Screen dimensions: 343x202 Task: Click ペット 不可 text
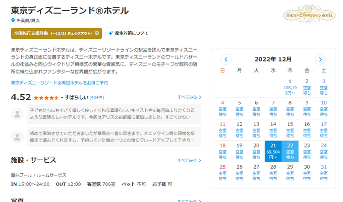click(x=134, y=184)
